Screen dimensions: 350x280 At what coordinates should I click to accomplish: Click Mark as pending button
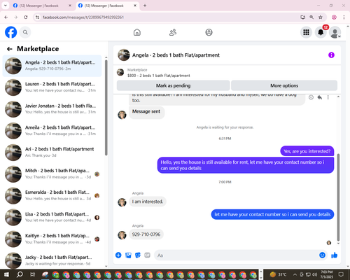(173, 85)
